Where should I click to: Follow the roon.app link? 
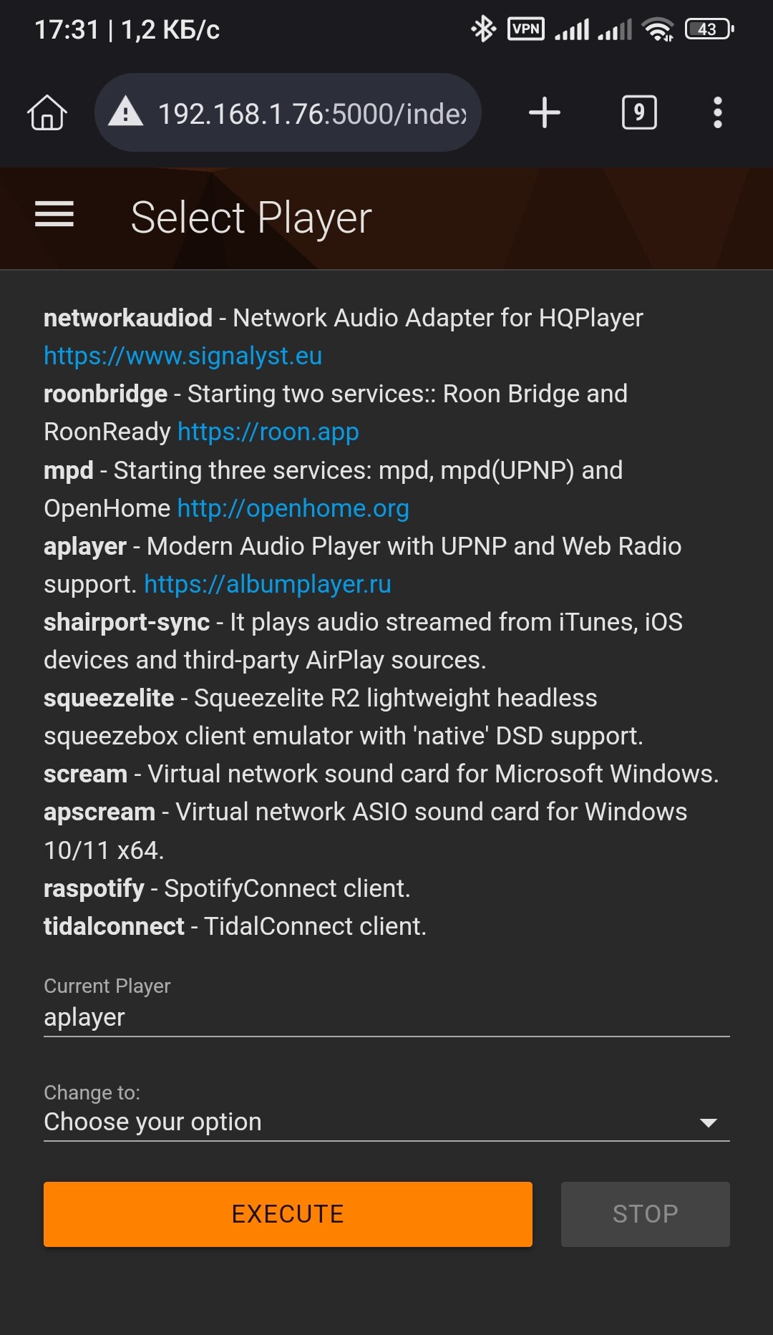pos(268,432)
